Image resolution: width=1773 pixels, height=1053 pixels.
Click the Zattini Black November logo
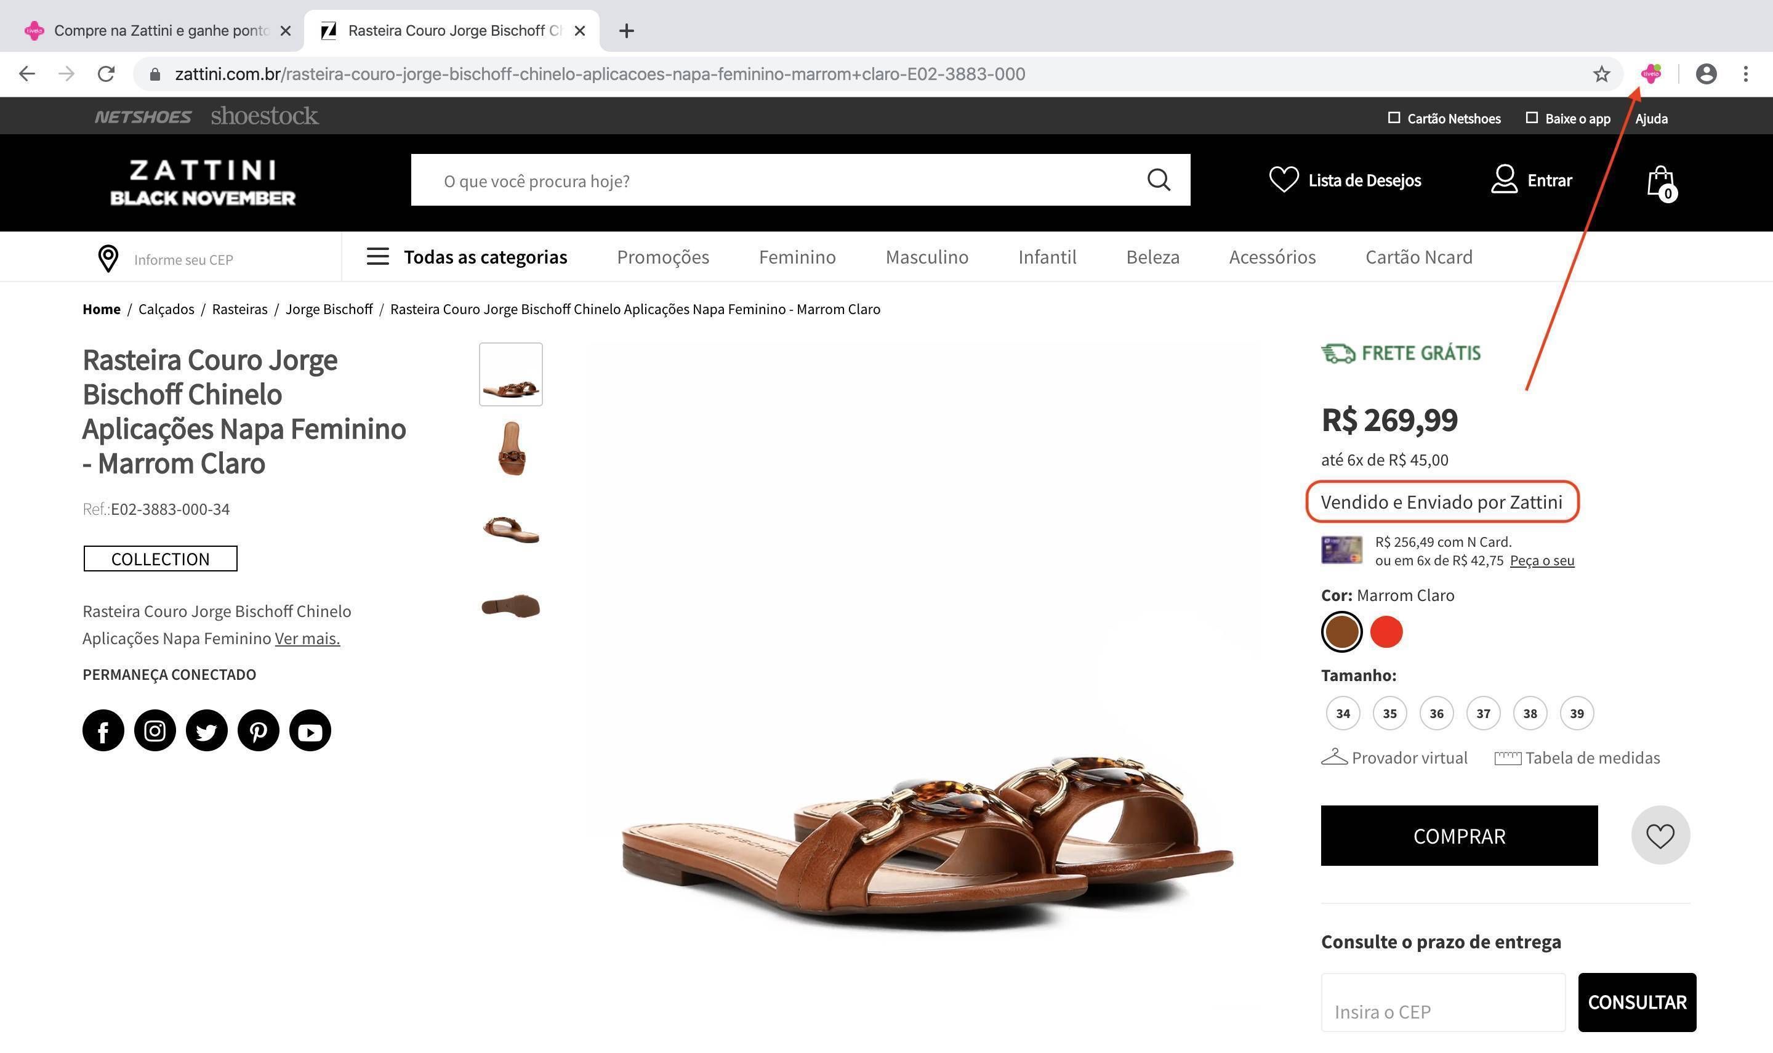[x=203, y=183]
